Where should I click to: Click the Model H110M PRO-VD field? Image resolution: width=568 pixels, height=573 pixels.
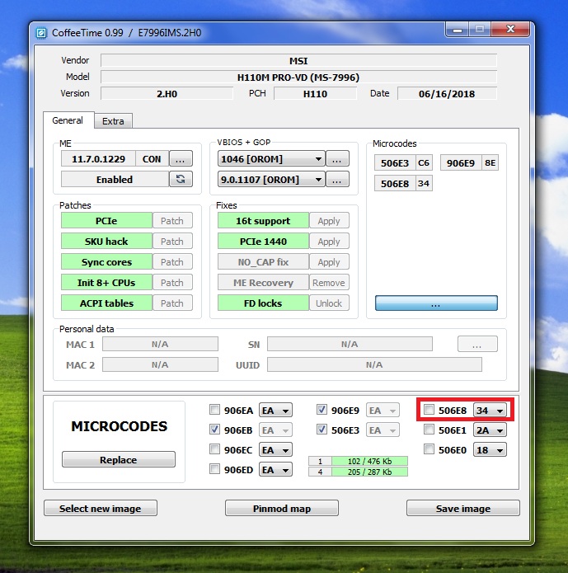298,77
